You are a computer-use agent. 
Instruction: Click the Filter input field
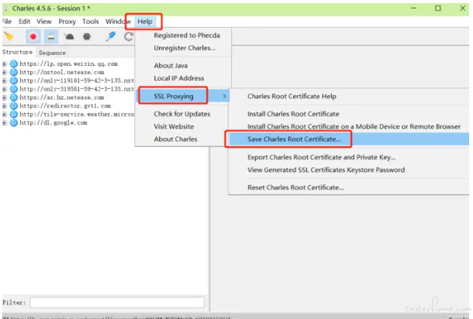click(x=117, y=303)
